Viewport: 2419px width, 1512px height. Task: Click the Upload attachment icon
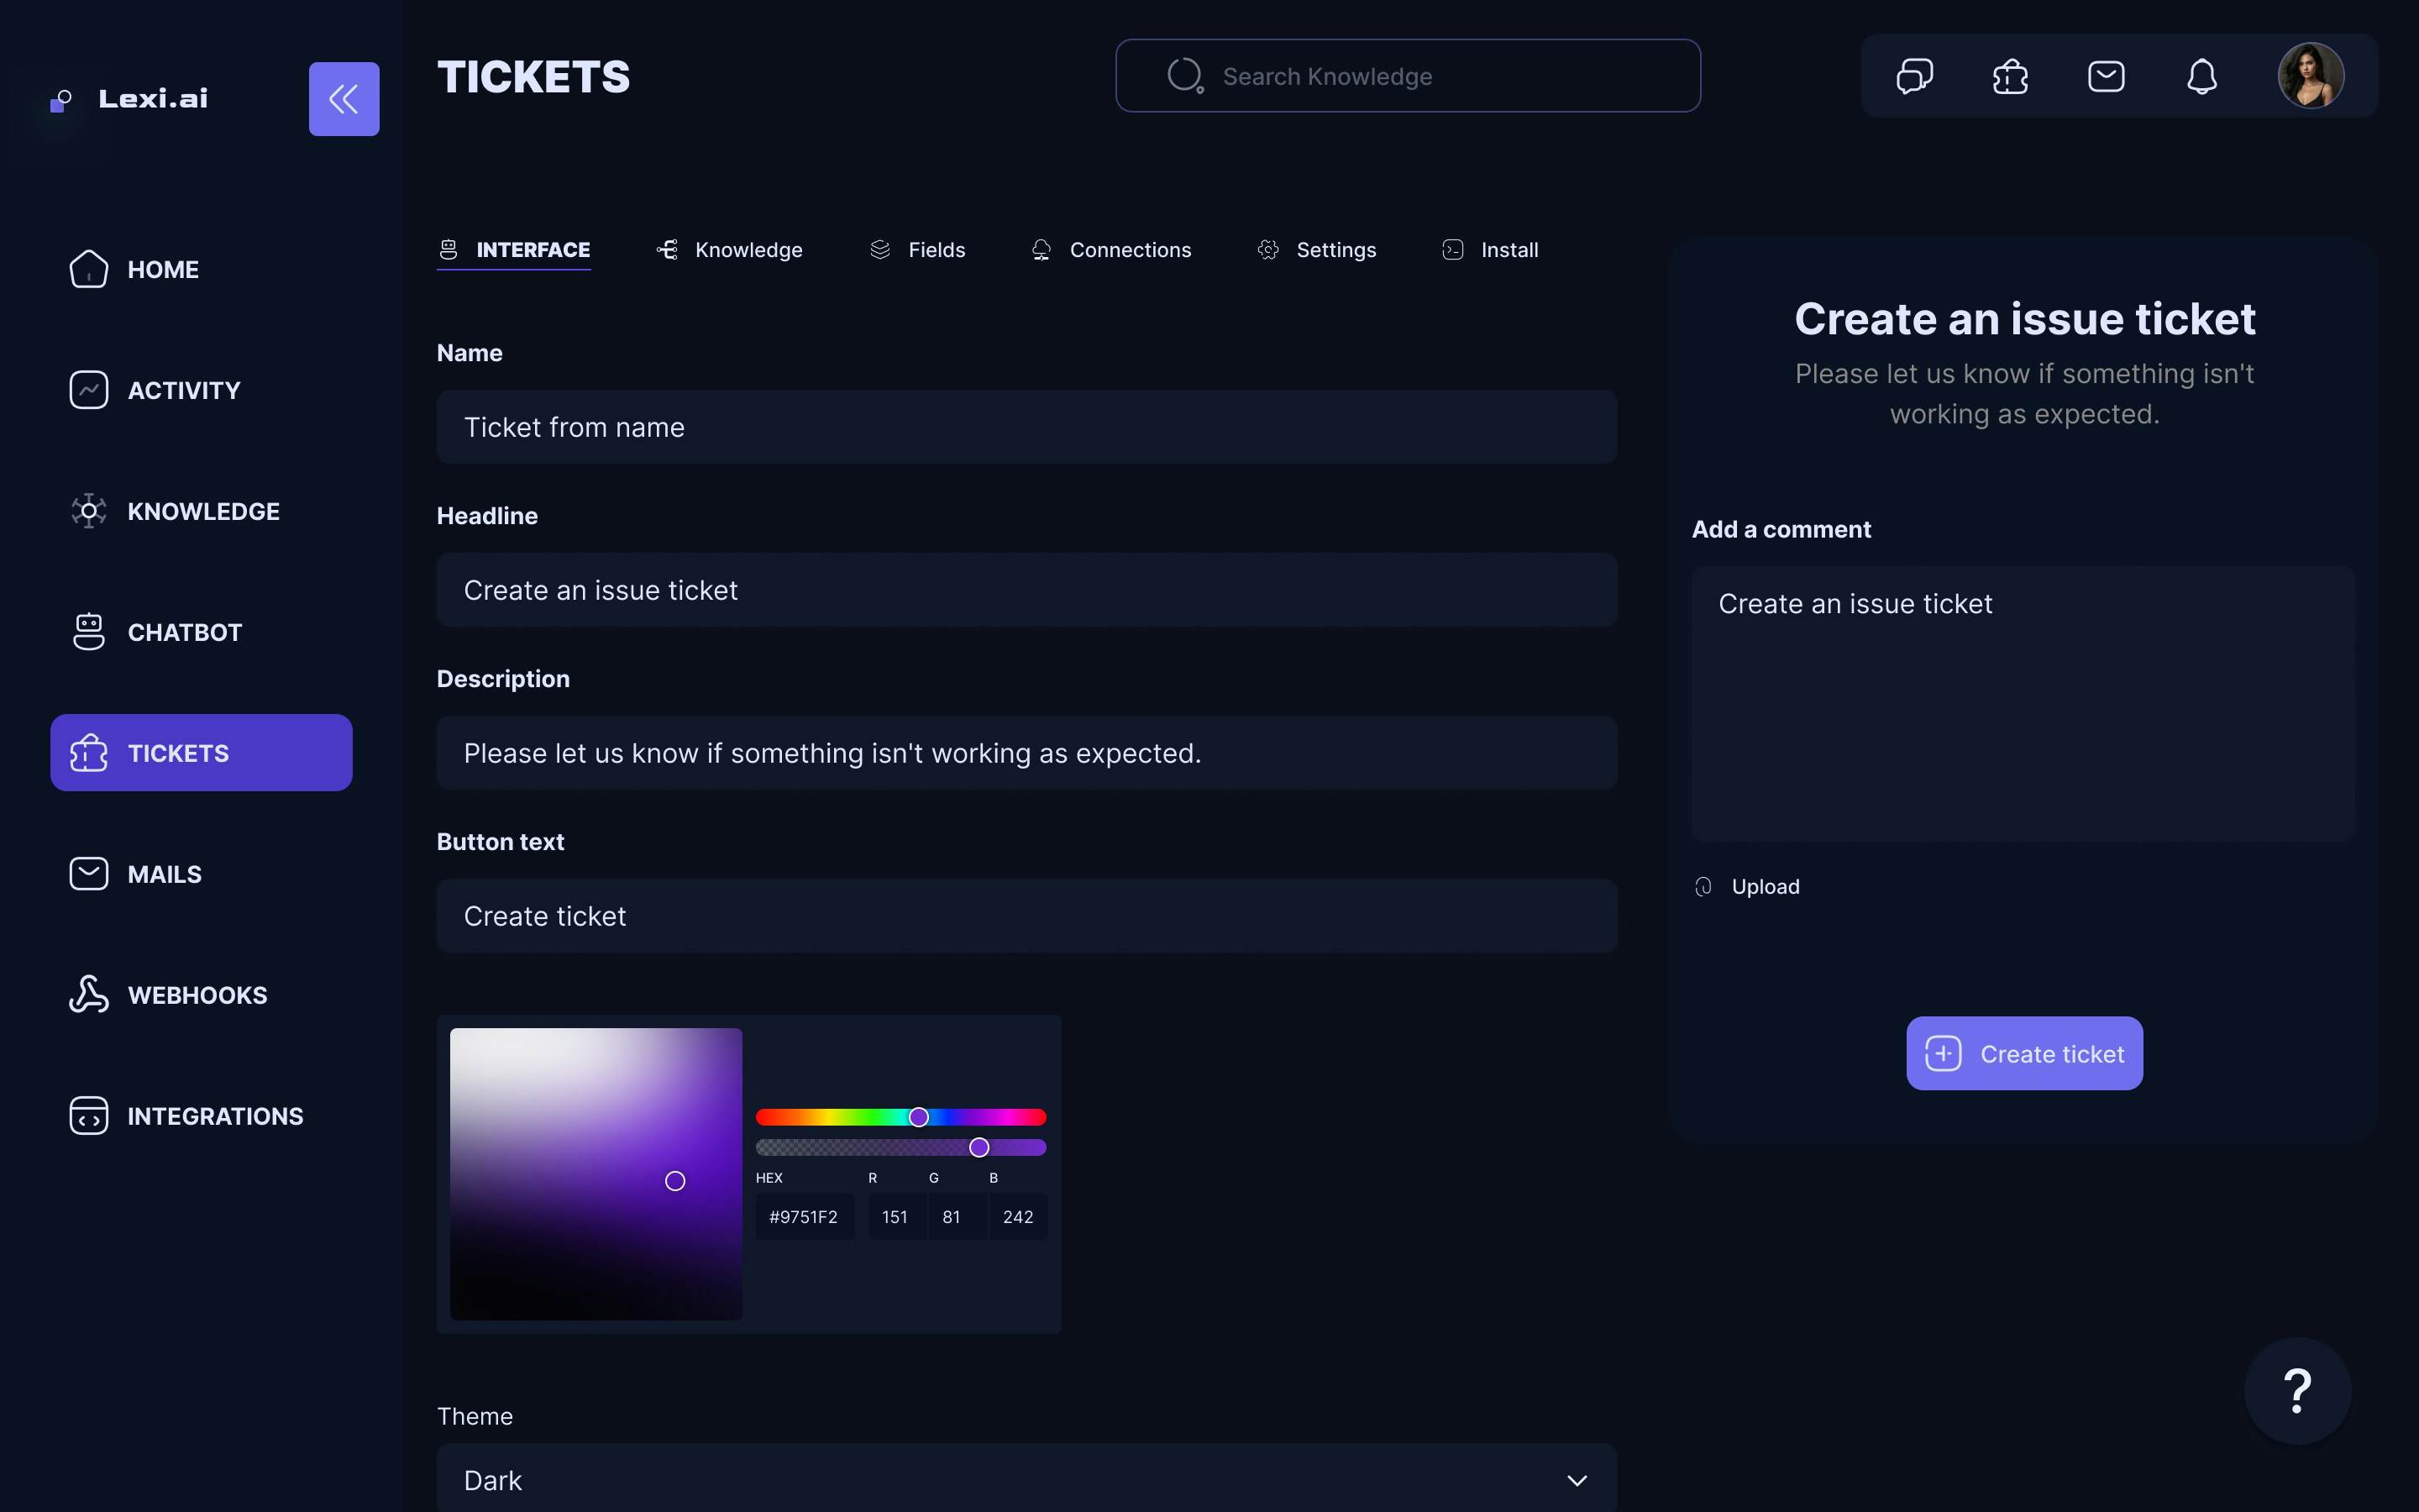(x=1704, y=887)
